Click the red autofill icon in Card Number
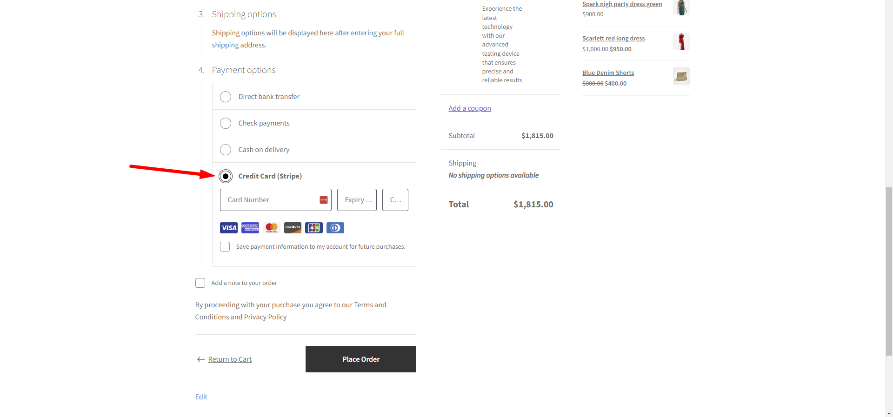This screenshot has width=893, height=417. click(x=324, y=200)
